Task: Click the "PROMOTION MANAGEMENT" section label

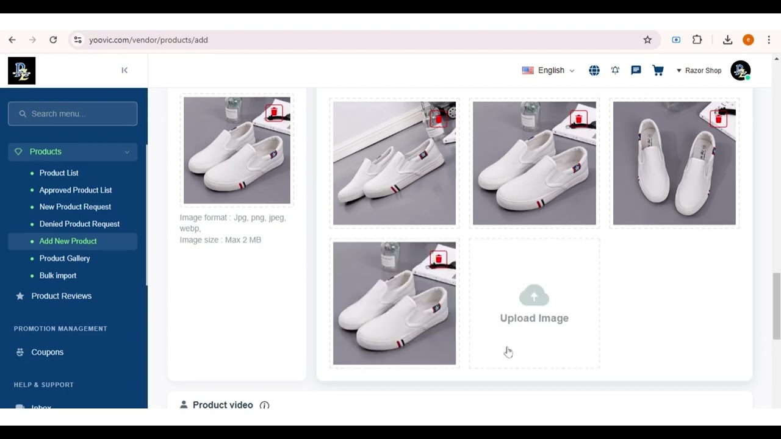Action: (60, 329)
